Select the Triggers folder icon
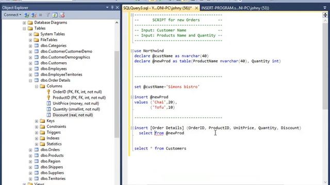 [x=42, y=133]
